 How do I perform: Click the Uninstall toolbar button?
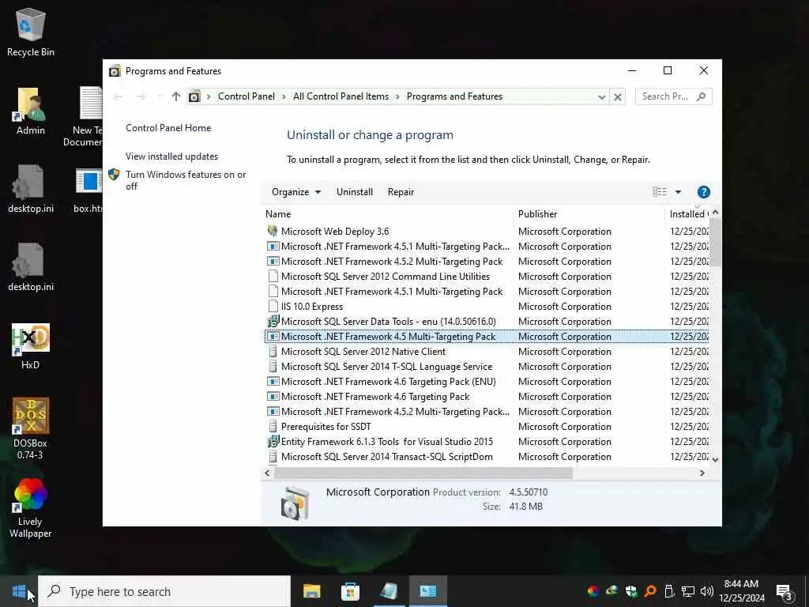(355, 192)
